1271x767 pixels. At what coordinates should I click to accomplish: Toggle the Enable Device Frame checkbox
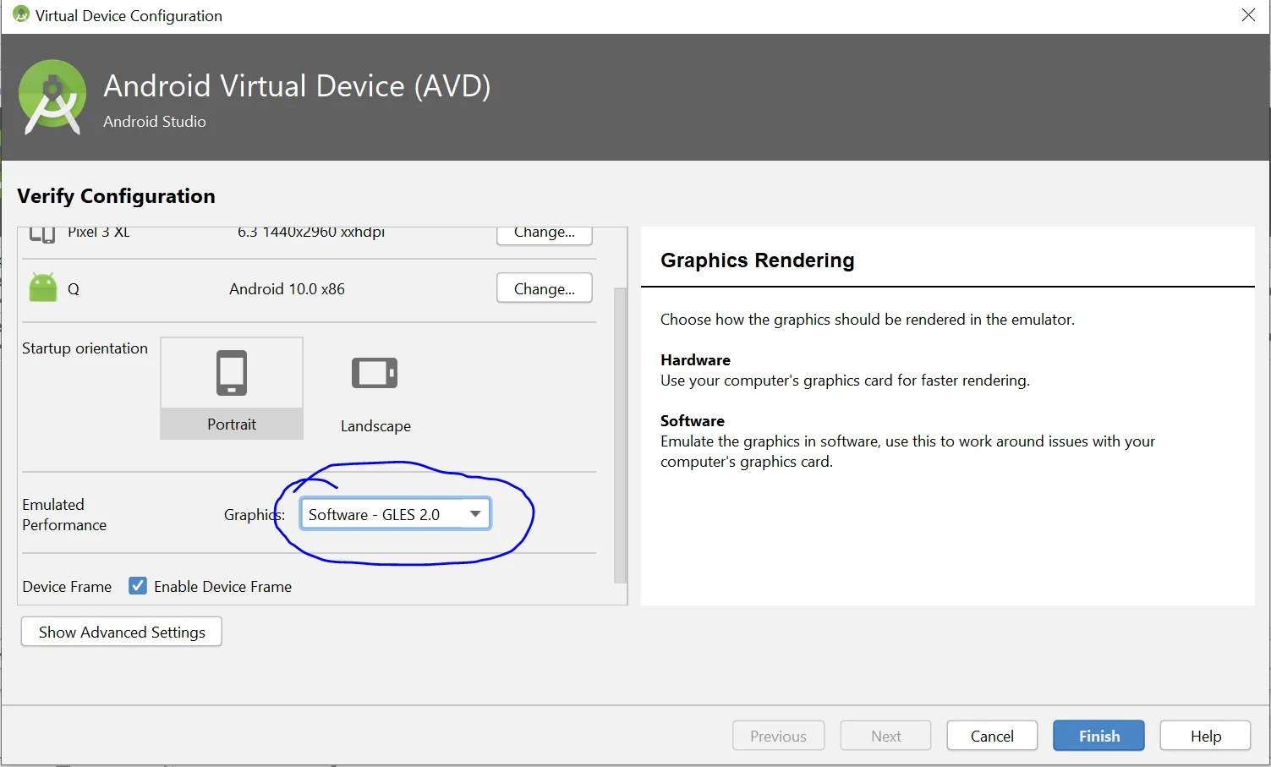(138, 586)
